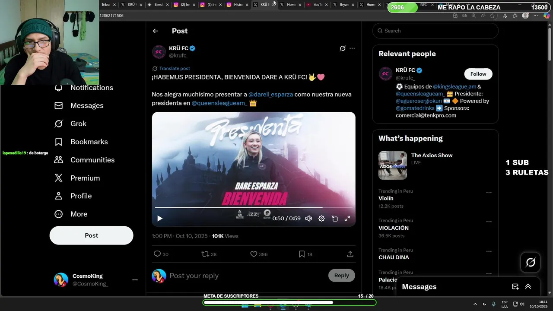553x311 pixels.
Task: Open options for CHAU DINA trend
Action: coord(489,251)
